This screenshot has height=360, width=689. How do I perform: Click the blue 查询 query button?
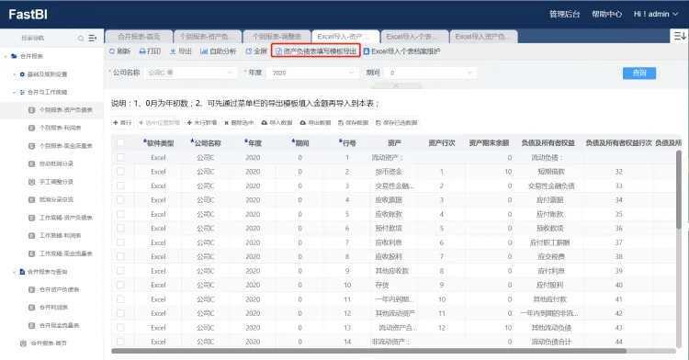click(638, 73)
